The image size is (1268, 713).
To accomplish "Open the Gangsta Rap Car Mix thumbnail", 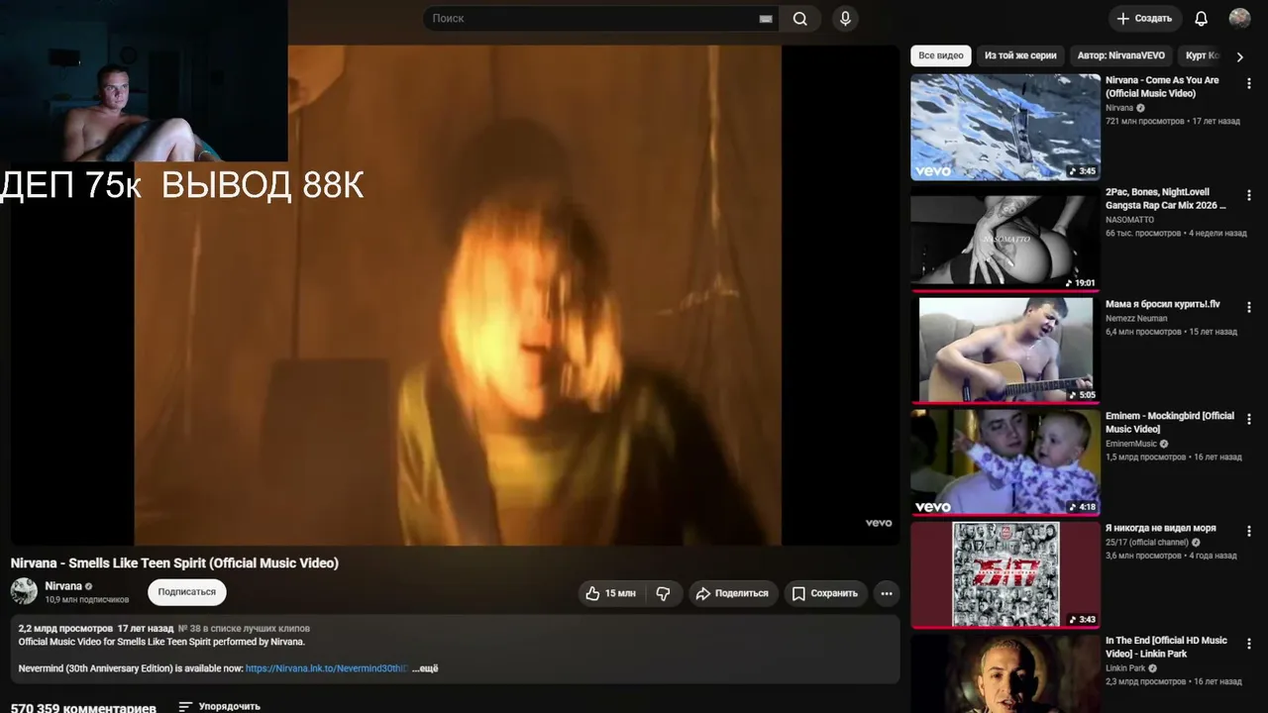I will (x=1005, y=239).
